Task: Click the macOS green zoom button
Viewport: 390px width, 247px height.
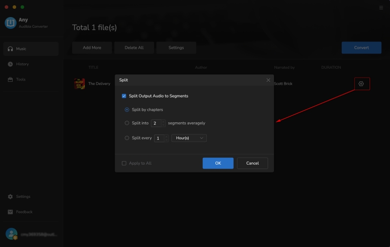Action: pos(22,7)
